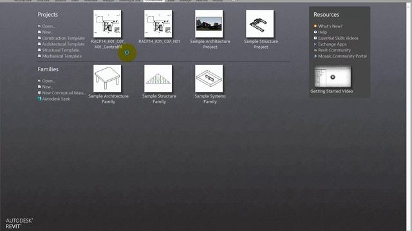Open Sample Systems Family thumbnail
Screen dimensions: 412x231
click(x=209, y=78)
